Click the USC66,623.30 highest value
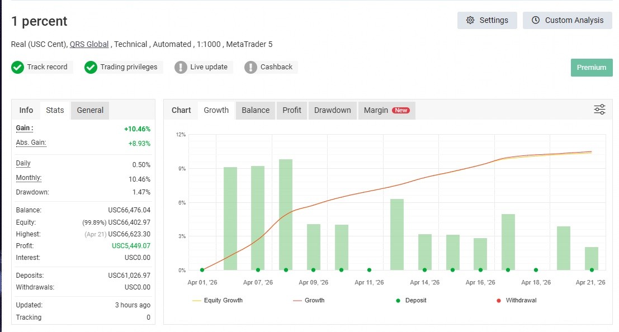This screenshot has width=619, height=332. 129,234
